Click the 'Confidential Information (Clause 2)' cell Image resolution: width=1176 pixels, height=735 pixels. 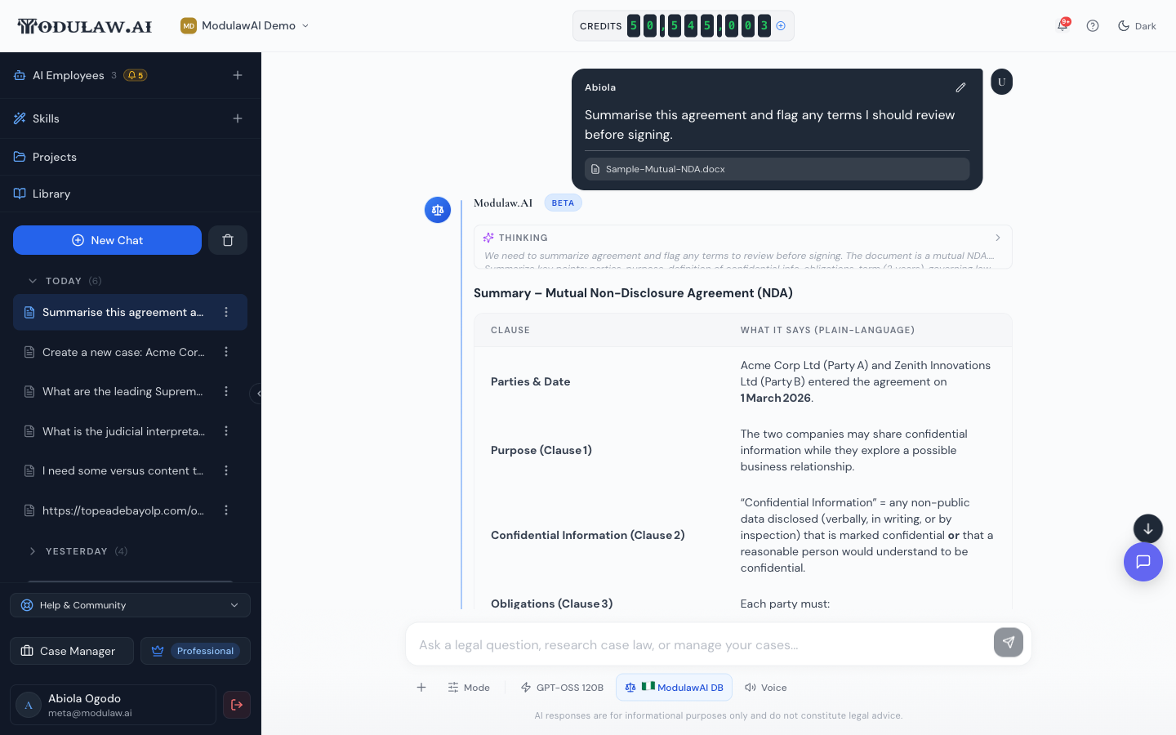click(x=588, y=535)
